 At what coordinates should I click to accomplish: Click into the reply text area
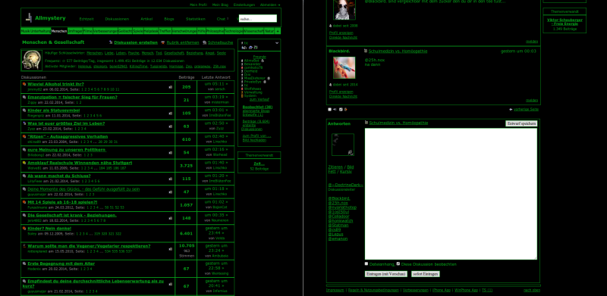[451, 194]
